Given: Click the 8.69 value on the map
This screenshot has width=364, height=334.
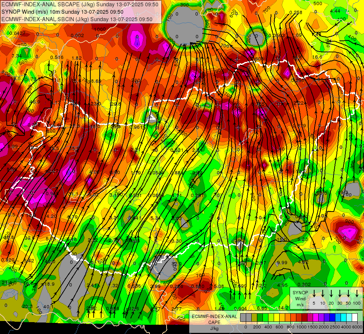Looking at the screenshot, I should [x=96, y=81].
